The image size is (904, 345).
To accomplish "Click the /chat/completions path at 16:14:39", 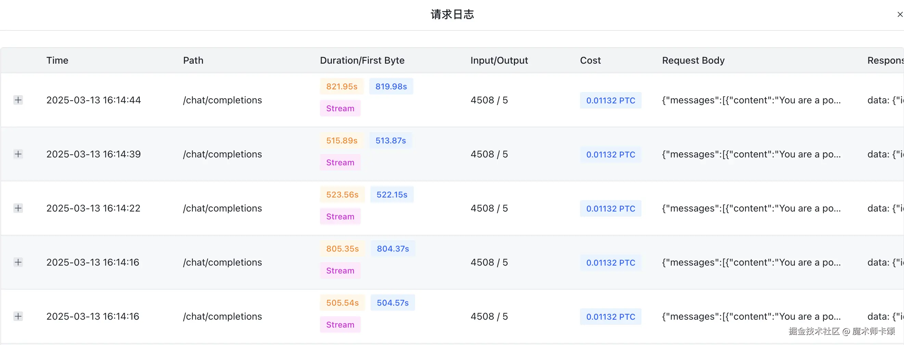I will (x=222, y=154).
